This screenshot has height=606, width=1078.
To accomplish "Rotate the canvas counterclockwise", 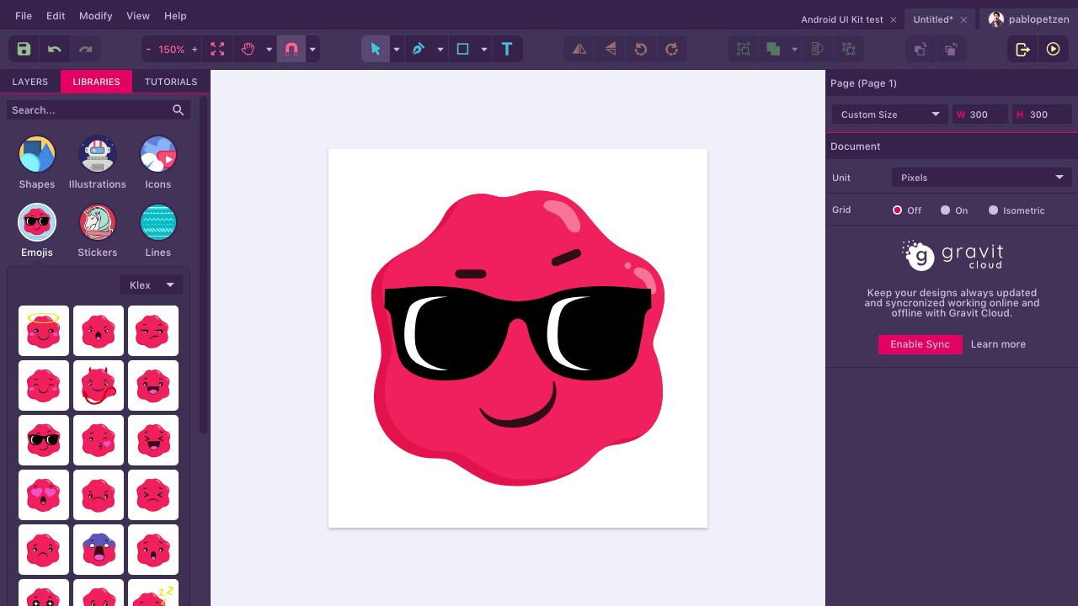I will (x=640, y=49).
